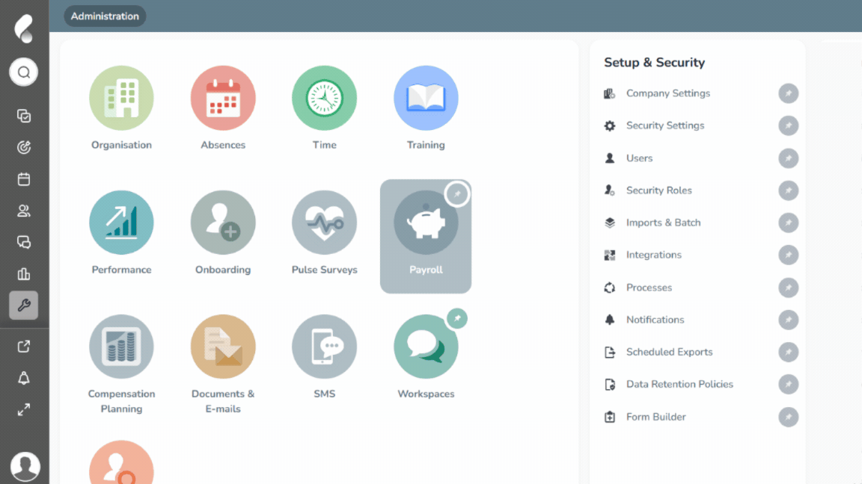
Task: Pin the Imports & Batch entry
Action: coord(789,223)
